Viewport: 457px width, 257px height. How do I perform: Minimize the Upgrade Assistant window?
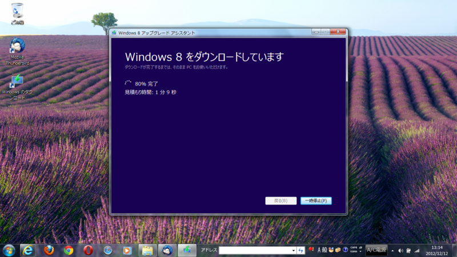point(316,31)
